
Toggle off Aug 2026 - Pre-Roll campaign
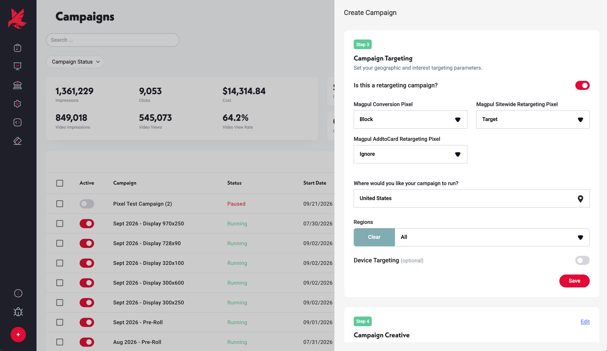[x=87, y=342]
